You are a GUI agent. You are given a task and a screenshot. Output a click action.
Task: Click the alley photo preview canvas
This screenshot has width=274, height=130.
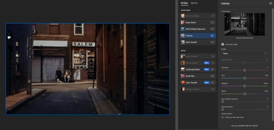click(88, 69)
